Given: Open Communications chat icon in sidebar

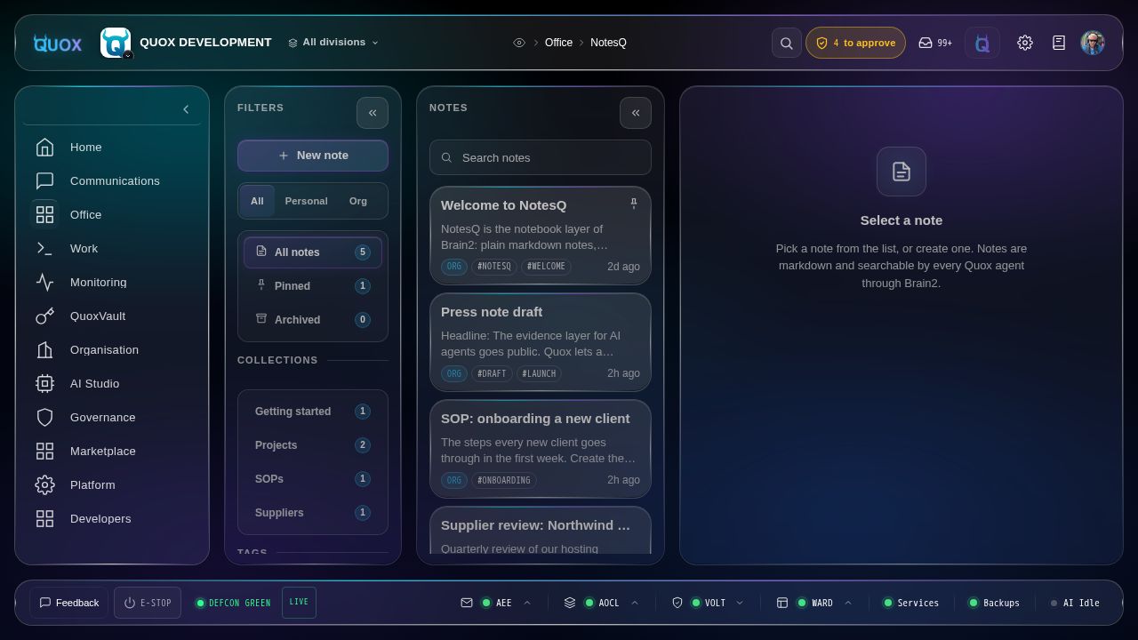Looking at the screenshot, I should click(44, 181).
